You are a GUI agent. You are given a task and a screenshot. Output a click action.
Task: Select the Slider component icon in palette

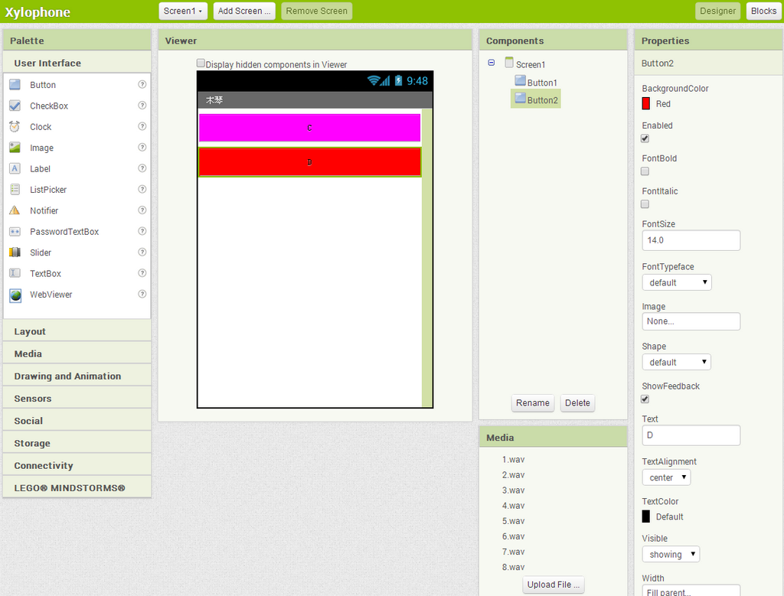click(15, 252)
